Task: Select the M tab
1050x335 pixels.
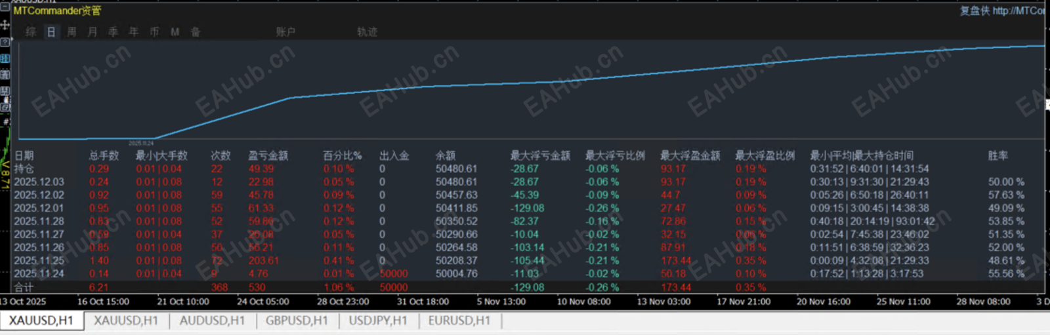Action: pyautogui.click(x=175, y=31)
